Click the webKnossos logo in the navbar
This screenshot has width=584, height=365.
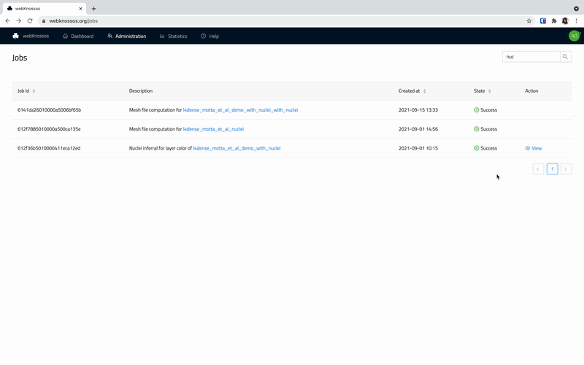point(31,36)
